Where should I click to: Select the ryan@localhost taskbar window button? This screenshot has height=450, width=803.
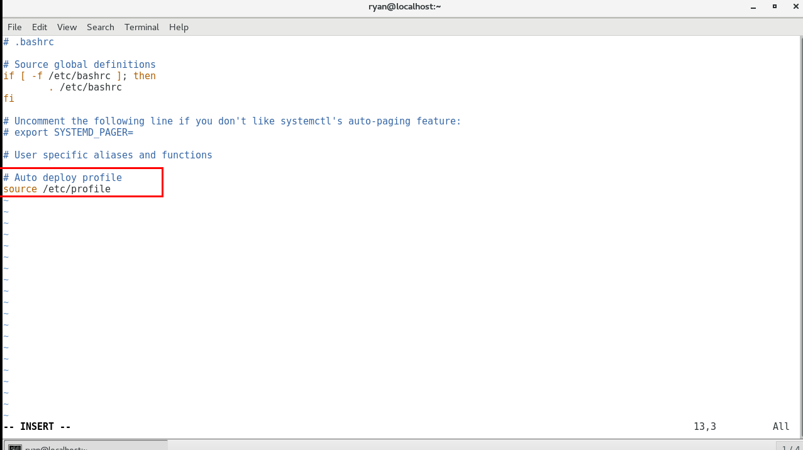click(85, 446)
